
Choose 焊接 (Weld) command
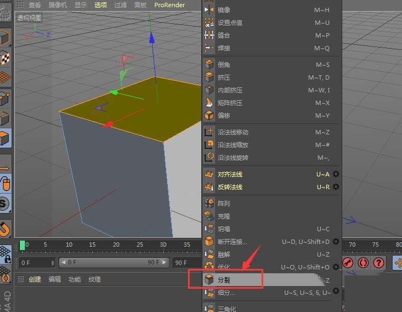272,48
